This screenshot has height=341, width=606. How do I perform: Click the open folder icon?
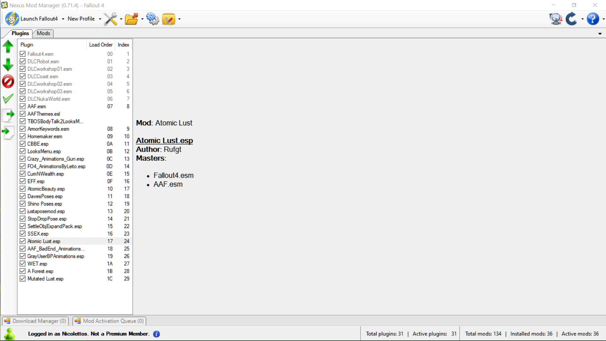[x=131, y=19]
